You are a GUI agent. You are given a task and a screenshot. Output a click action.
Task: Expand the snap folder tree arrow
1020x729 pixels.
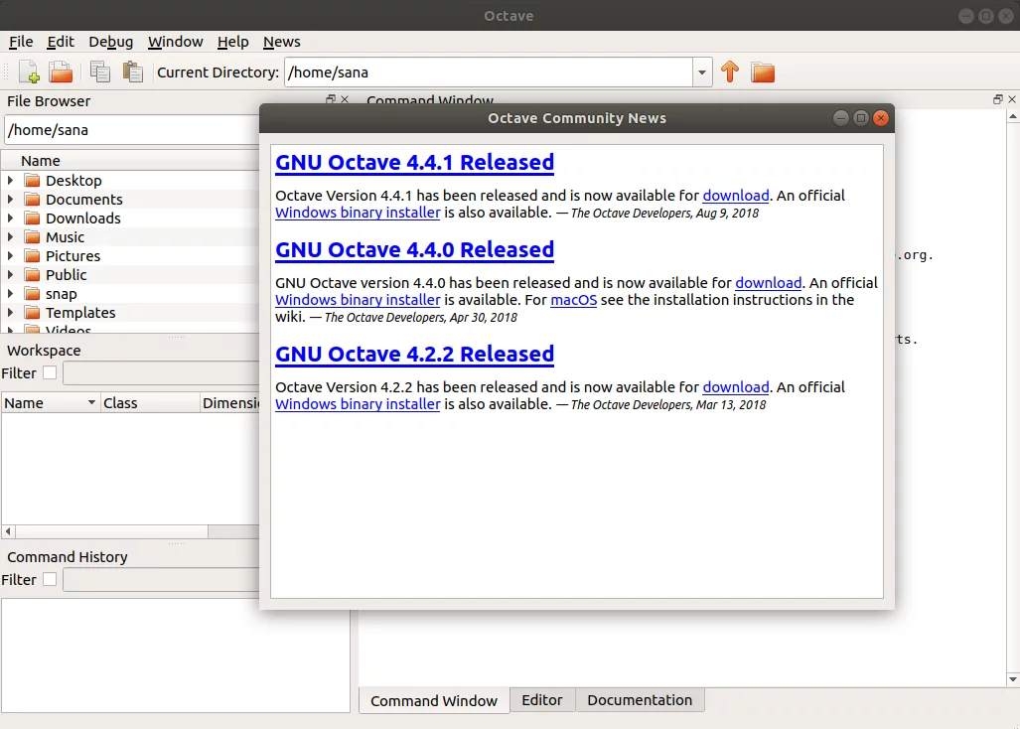pyautogui.click(x=10, y=293)
